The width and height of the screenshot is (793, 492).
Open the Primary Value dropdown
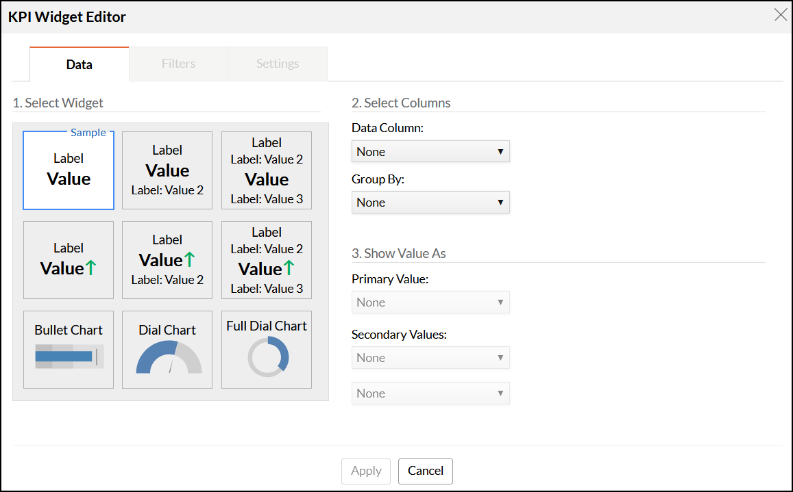pyautogui.click(x=430, y=302)
